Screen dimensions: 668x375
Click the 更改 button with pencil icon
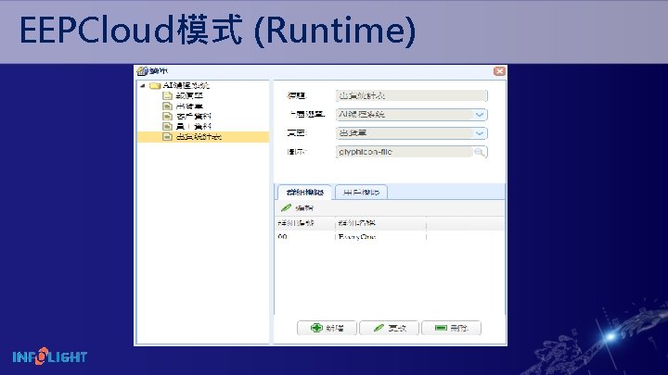(389, 328)
